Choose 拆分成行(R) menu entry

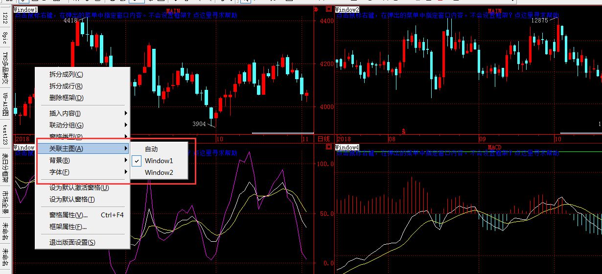pyautogui.click(x=82, y=86)
